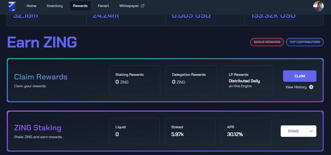
Task: Click the Staking Rewards card
Action: [134, 80]
